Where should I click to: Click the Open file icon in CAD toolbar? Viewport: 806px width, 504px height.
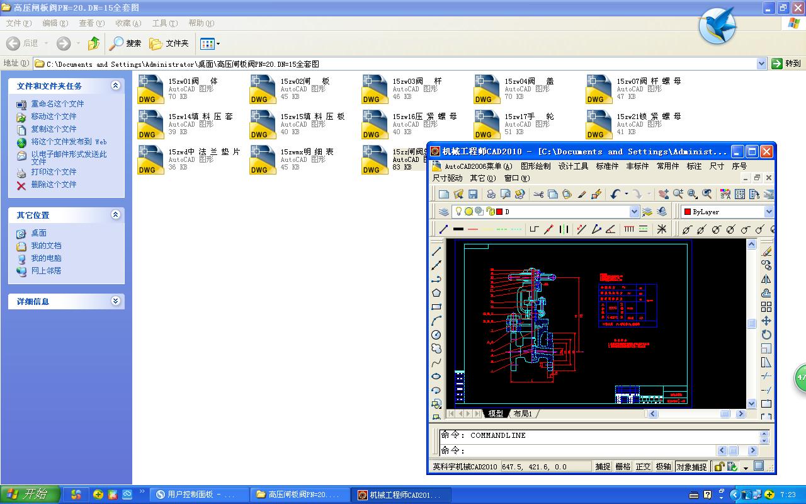pyautogui.click(x=458, y=195)
